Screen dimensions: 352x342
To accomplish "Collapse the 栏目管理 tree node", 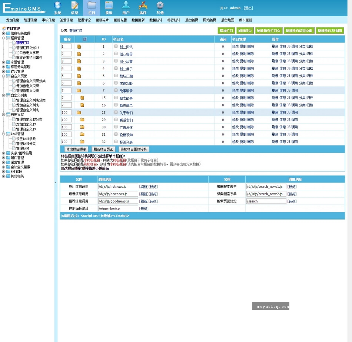I will coord(3,38).
